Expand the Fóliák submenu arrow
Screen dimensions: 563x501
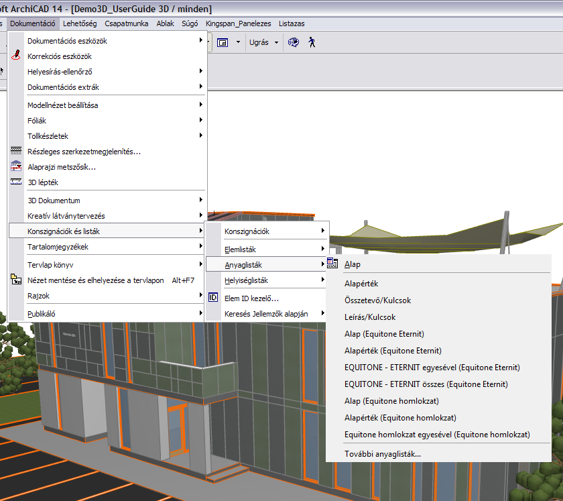tap(201, 119)
